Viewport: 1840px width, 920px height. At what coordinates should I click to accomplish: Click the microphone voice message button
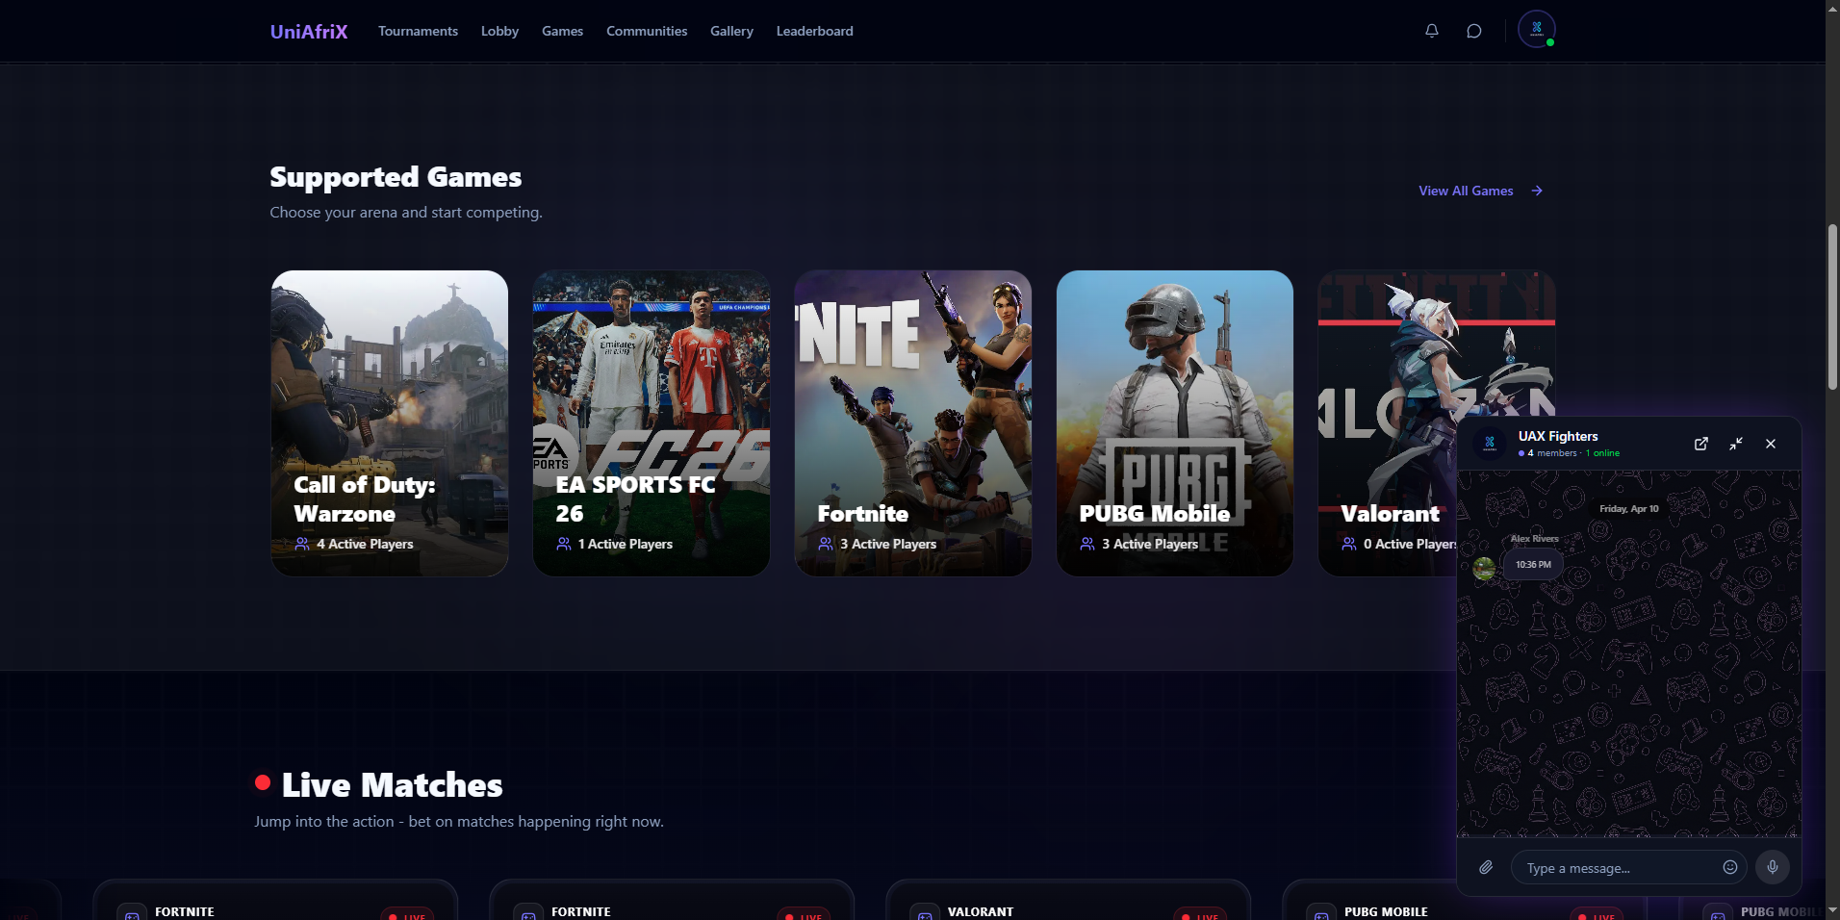[1773, 867]
